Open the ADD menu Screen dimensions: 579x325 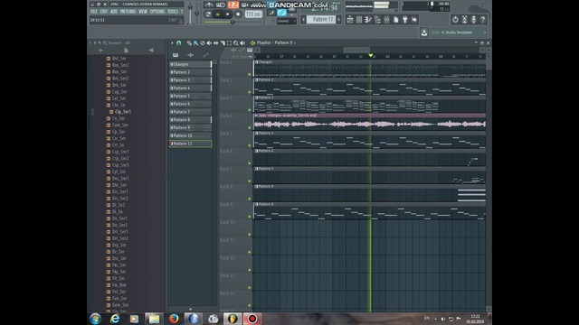coord(114,12)
